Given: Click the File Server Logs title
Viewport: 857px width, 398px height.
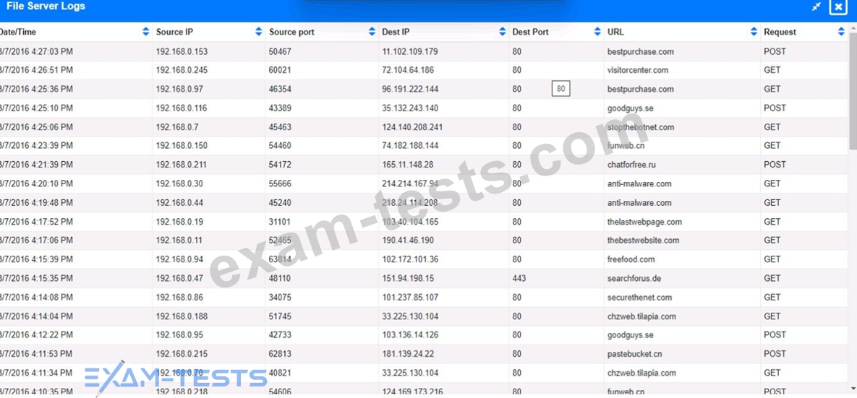Looking at the screenshot, I should pyautogui.click(x=46, y=7).
